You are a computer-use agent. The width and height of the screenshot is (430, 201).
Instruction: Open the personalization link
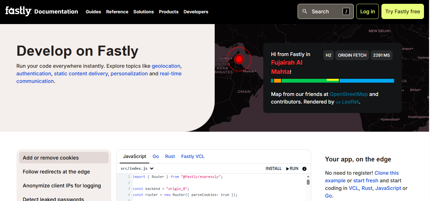(129, 73)
